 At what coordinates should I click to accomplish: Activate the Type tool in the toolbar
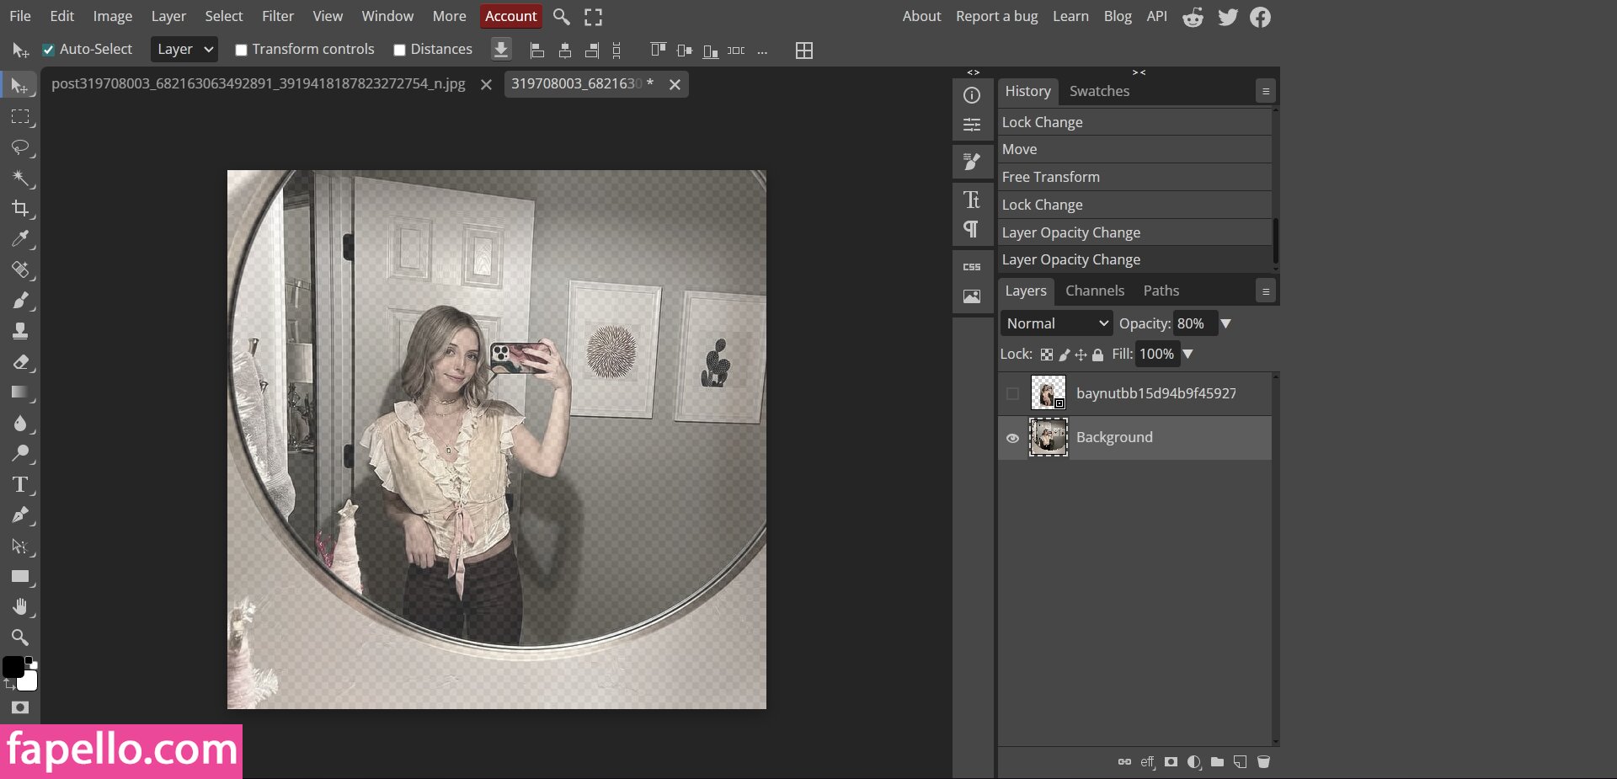pos(20,484)
